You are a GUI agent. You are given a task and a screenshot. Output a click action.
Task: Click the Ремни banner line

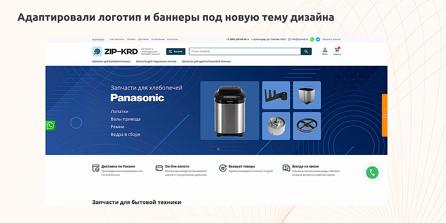tap(117, 127)
